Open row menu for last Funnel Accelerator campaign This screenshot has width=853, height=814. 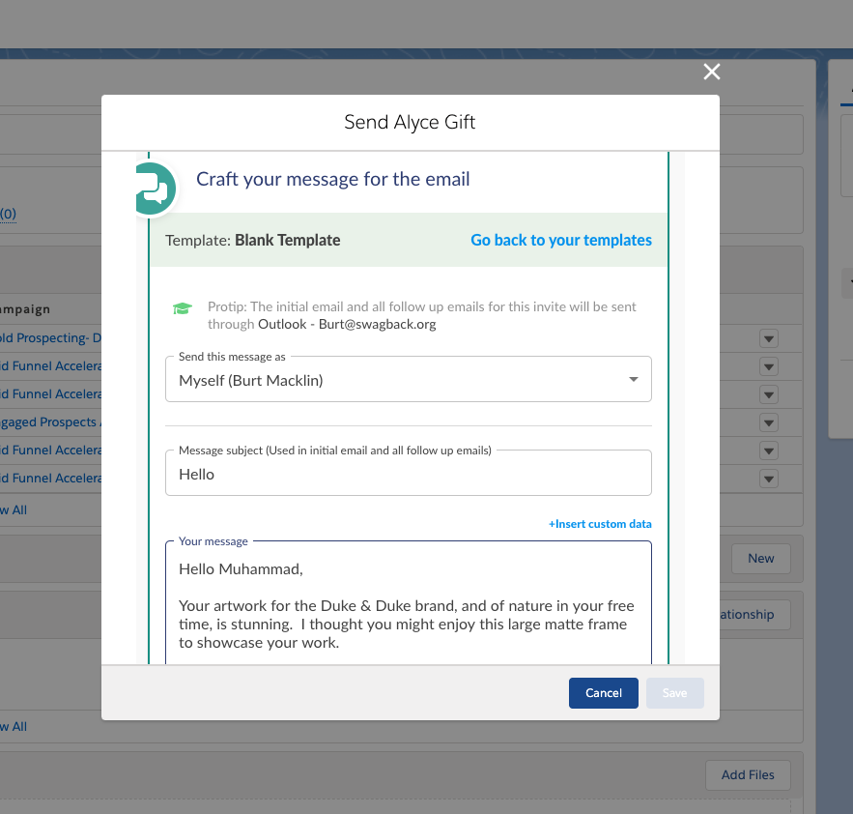[x=769, y=480]
